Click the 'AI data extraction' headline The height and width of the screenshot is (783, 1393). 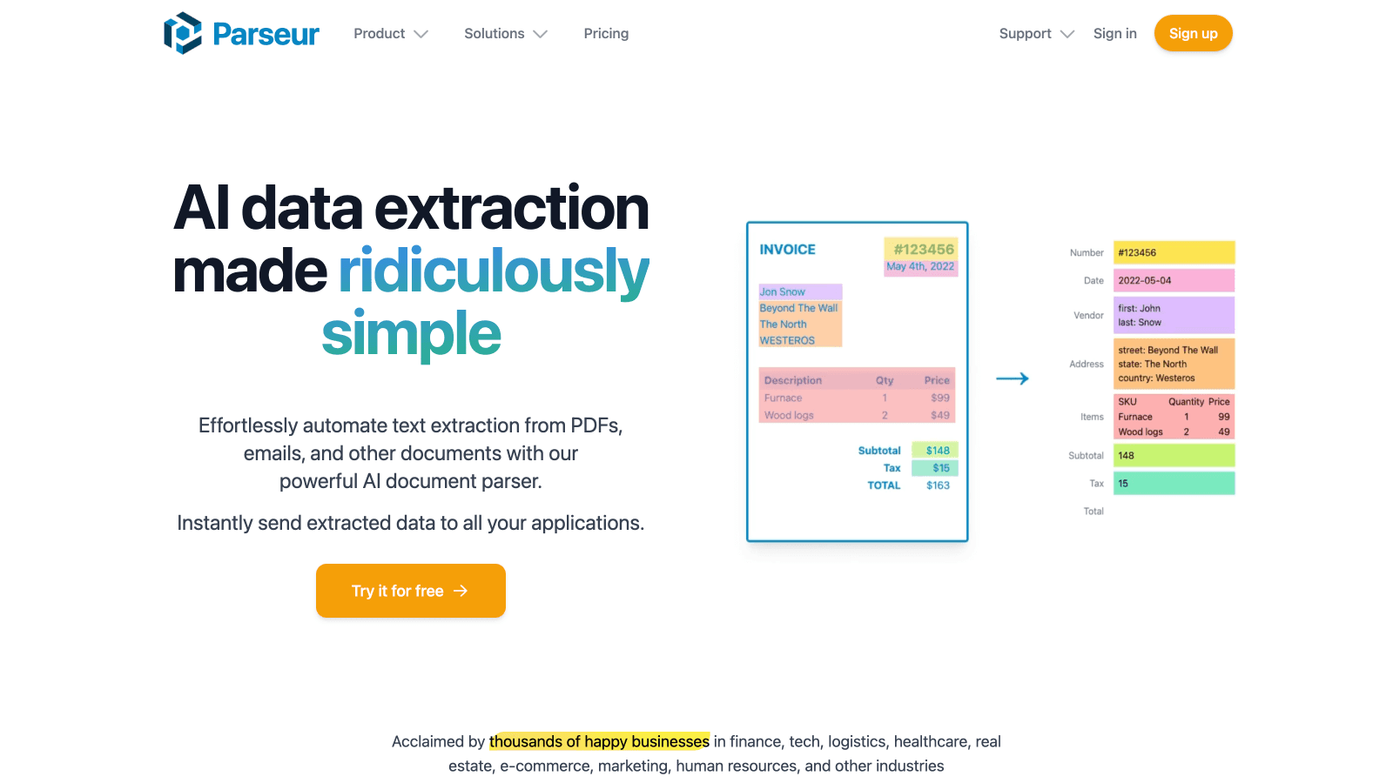[x=411, y=208]
